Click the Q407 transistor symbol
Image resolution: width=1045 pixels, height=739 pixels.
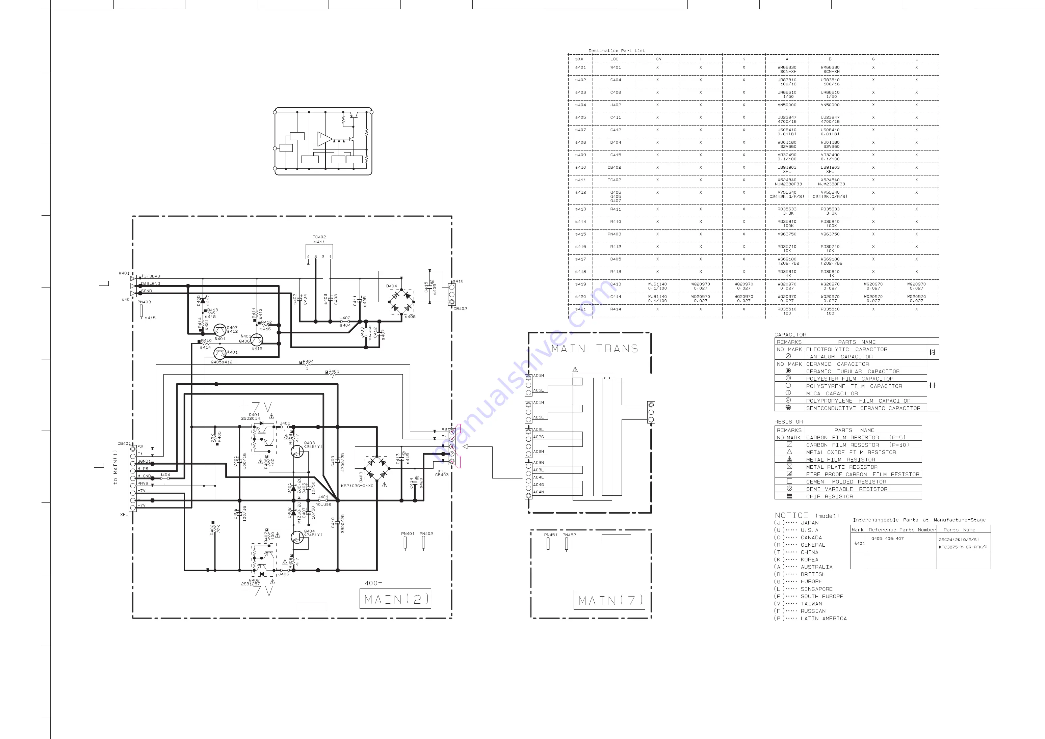(x=220, y=330)
